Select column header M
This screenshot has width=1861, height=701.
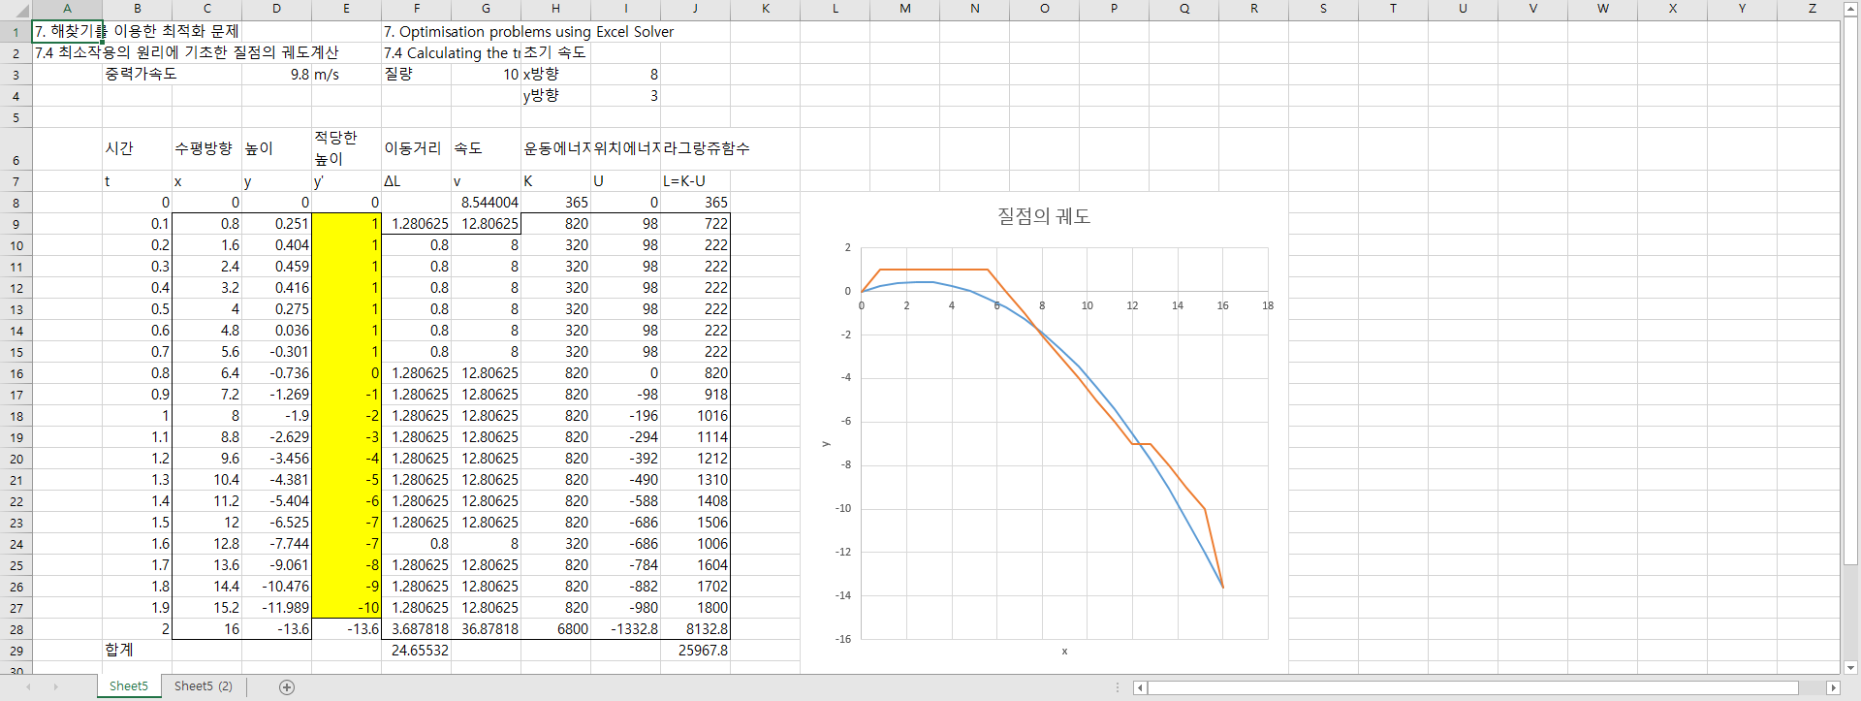904,9
